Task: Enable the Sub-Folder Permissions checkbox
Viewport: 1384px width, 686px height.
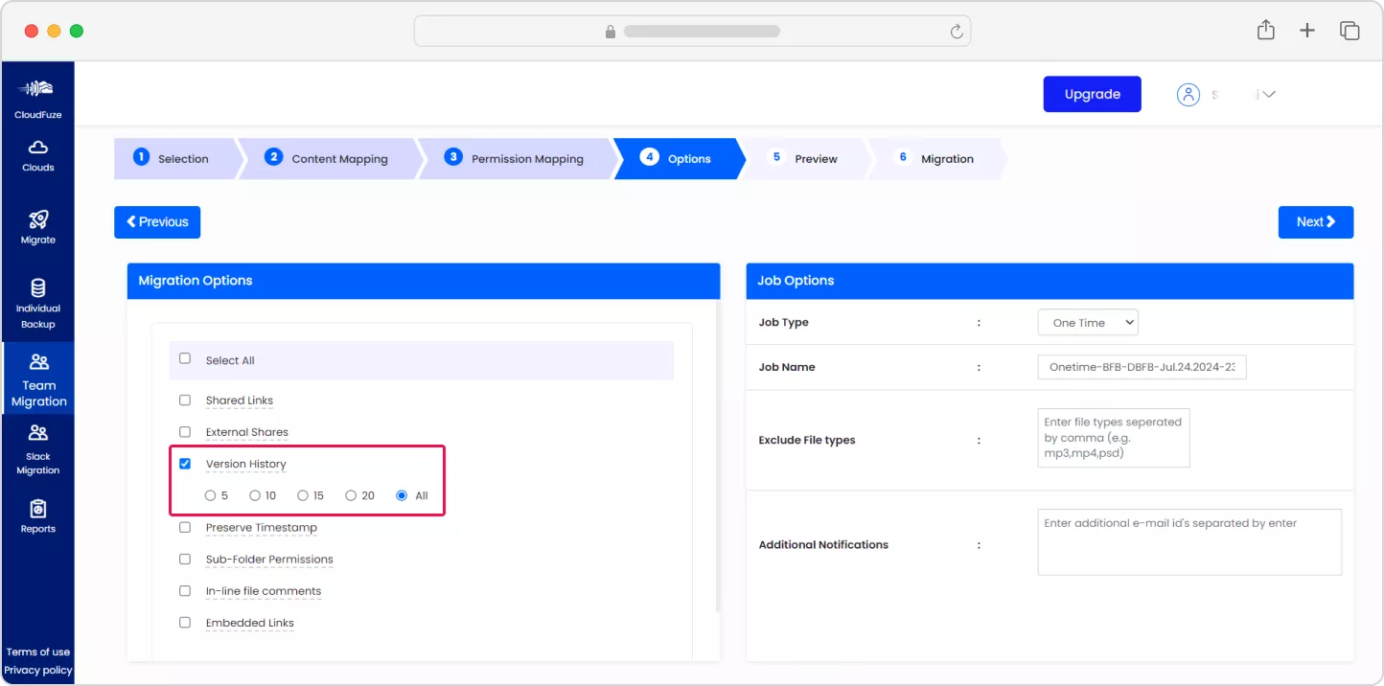Action: click(185, 559)
